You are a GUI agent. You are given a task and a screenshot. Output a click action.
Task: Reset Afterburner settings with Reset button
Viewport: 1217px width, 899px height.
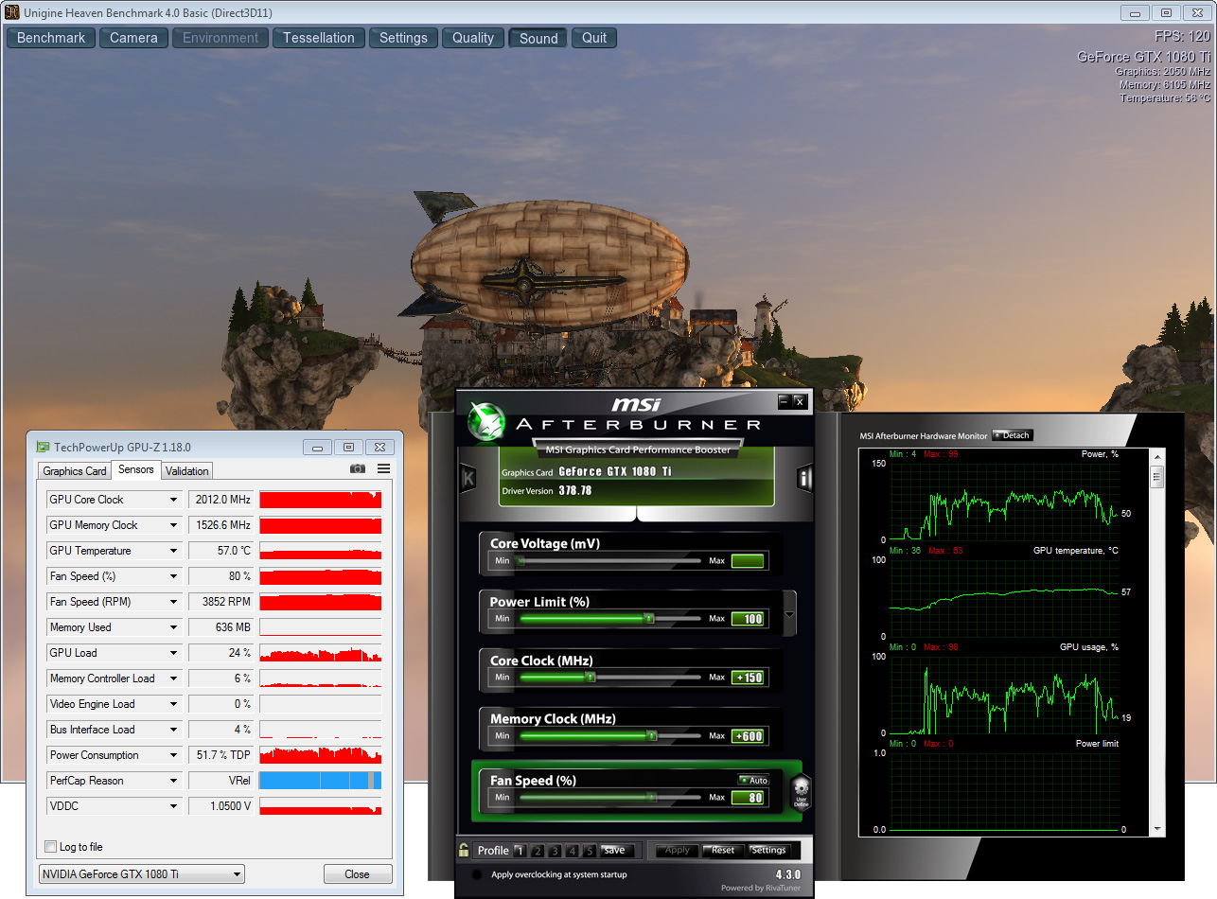[x=723, y=850]
